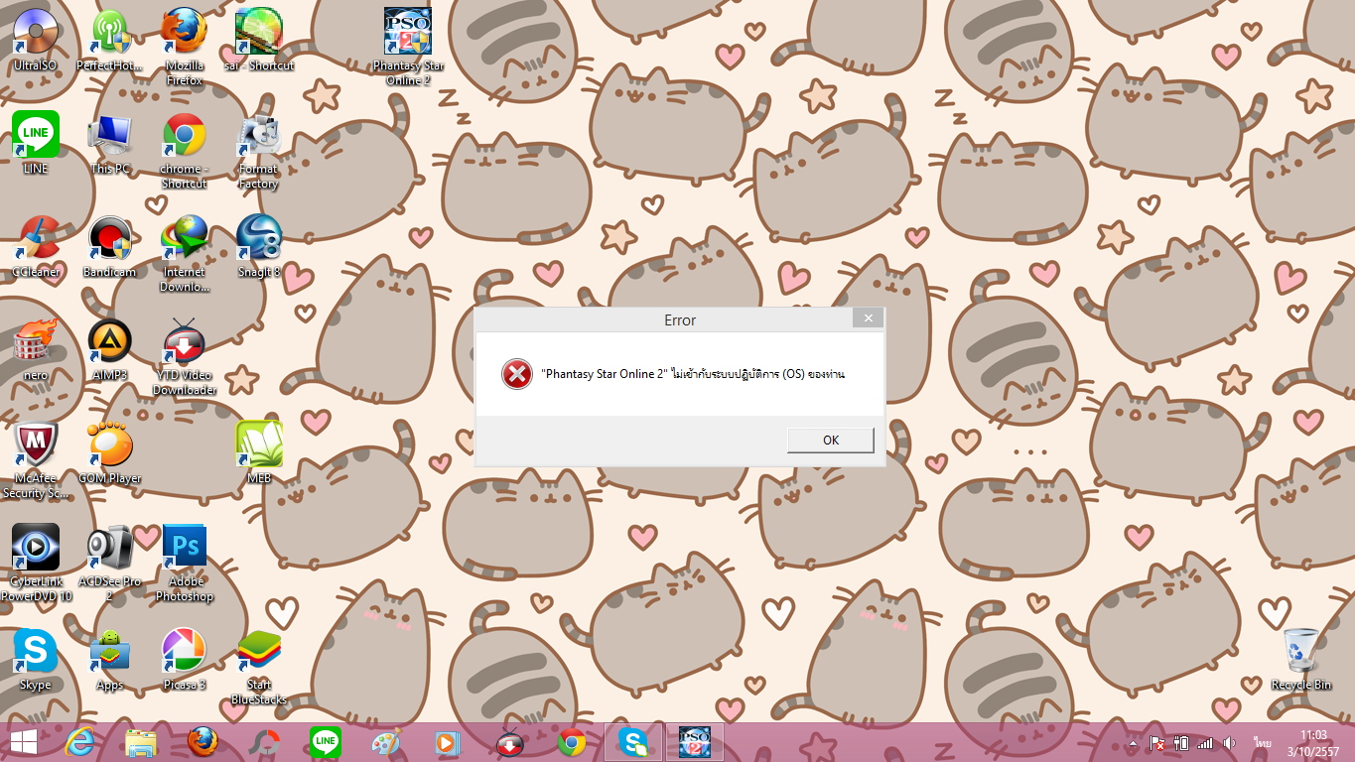The width and height of the screenshot is (1355, 762).
Task: Open the Apps desktop icon
Action: (110, 660)
